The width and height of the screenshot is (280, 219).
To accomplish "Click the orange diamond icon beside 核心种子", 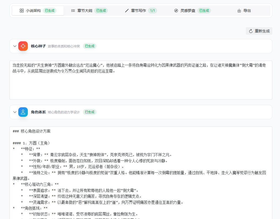I will [x=23, y=46].
